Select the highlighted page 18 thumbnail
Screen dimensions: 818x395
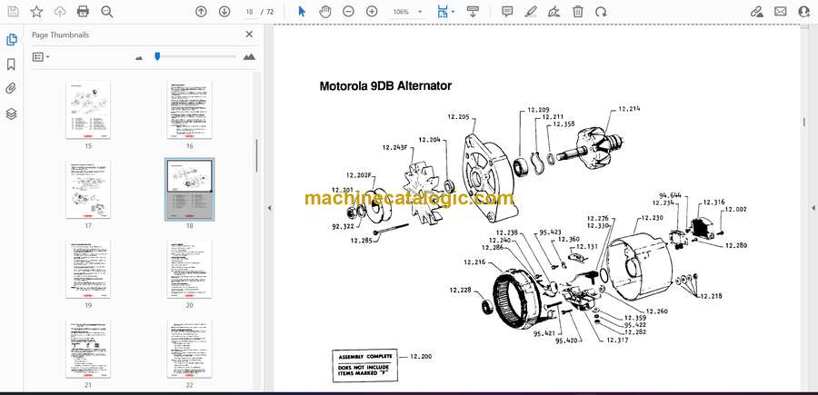coord(189,190)
